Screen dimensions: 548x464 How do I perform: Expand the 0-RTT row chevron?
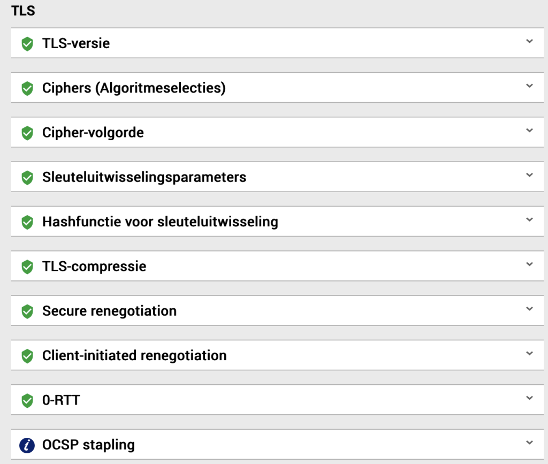pyautogui.click(x=529, y=398)
